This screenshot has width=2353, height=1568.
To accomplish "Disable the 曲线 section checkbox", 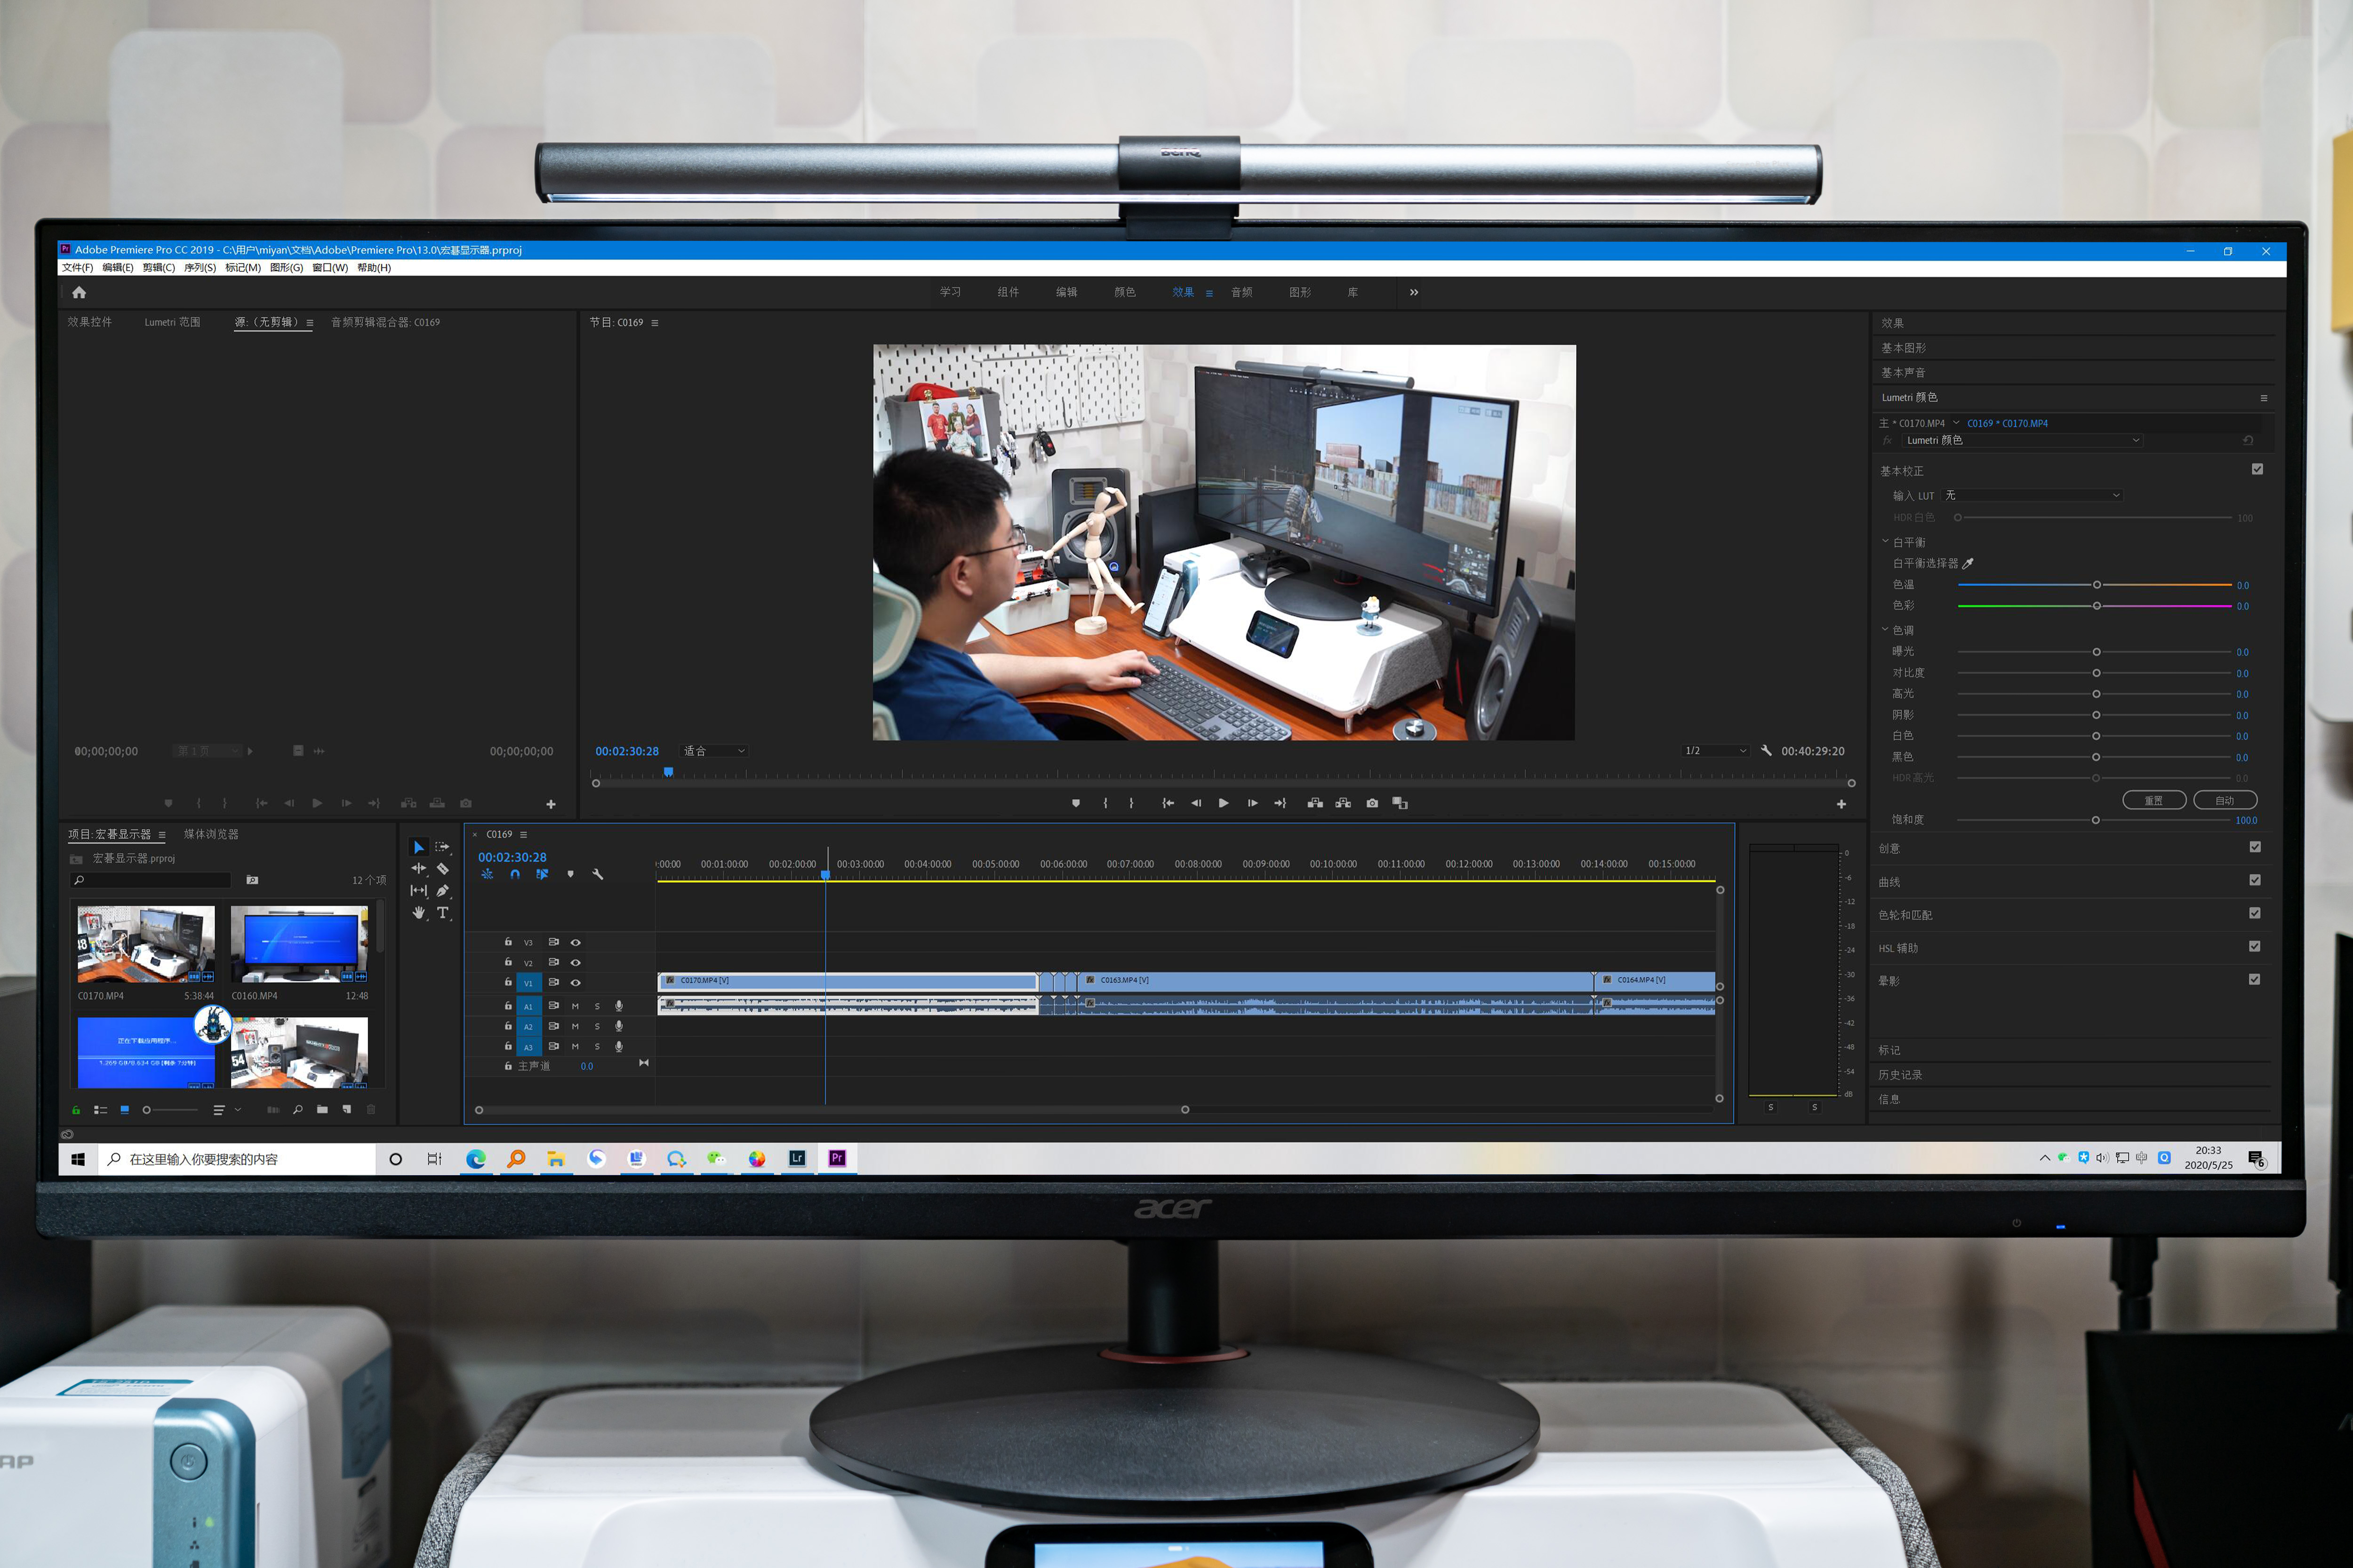I will coord(2254,880).
